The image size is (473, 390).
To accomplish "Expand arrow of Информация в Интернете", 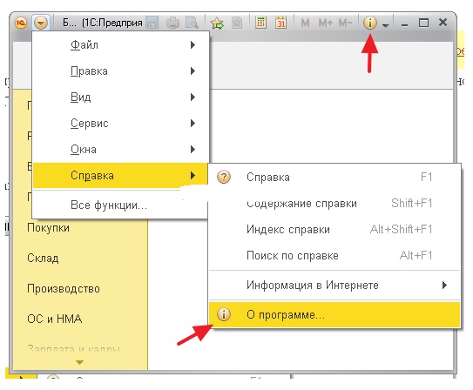I will click(x=444, y=286).
